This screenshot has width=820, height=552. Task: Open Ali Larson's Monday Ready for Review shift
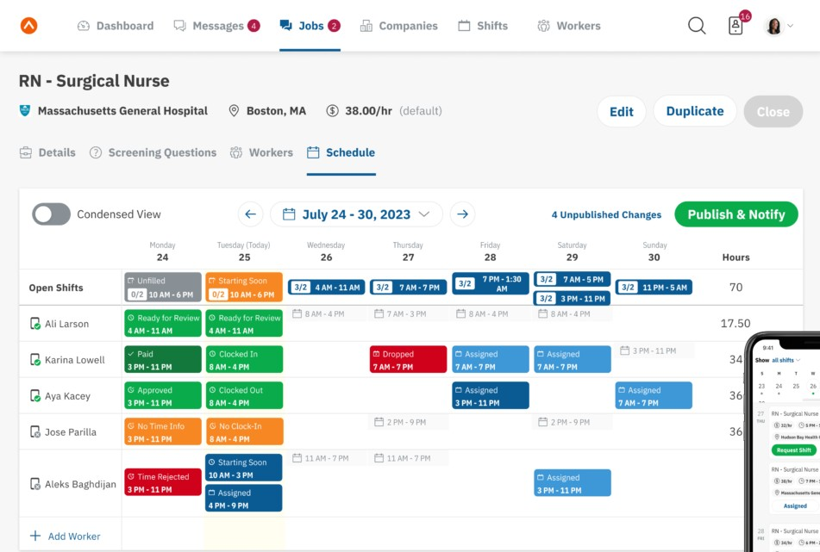(x=163, y=324)
